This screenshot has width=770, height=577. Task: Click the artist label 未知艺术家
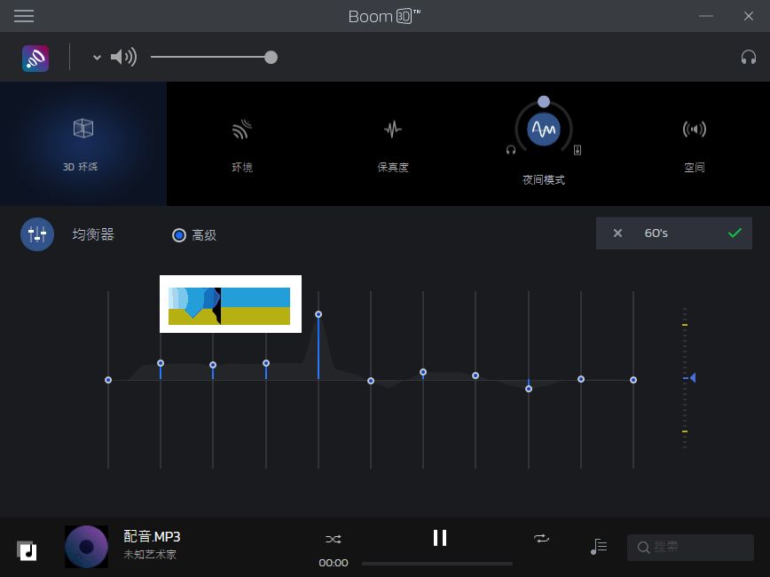pyautogui.click(x=150, y=555)
